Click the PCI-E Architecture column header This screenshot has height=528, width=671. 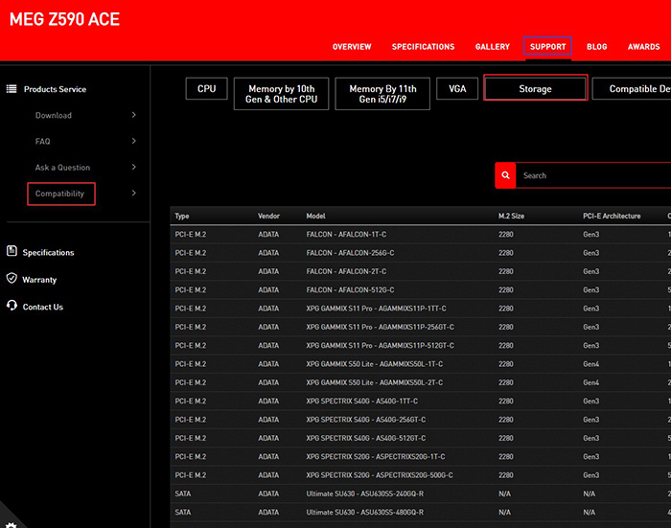pos(612,216)
